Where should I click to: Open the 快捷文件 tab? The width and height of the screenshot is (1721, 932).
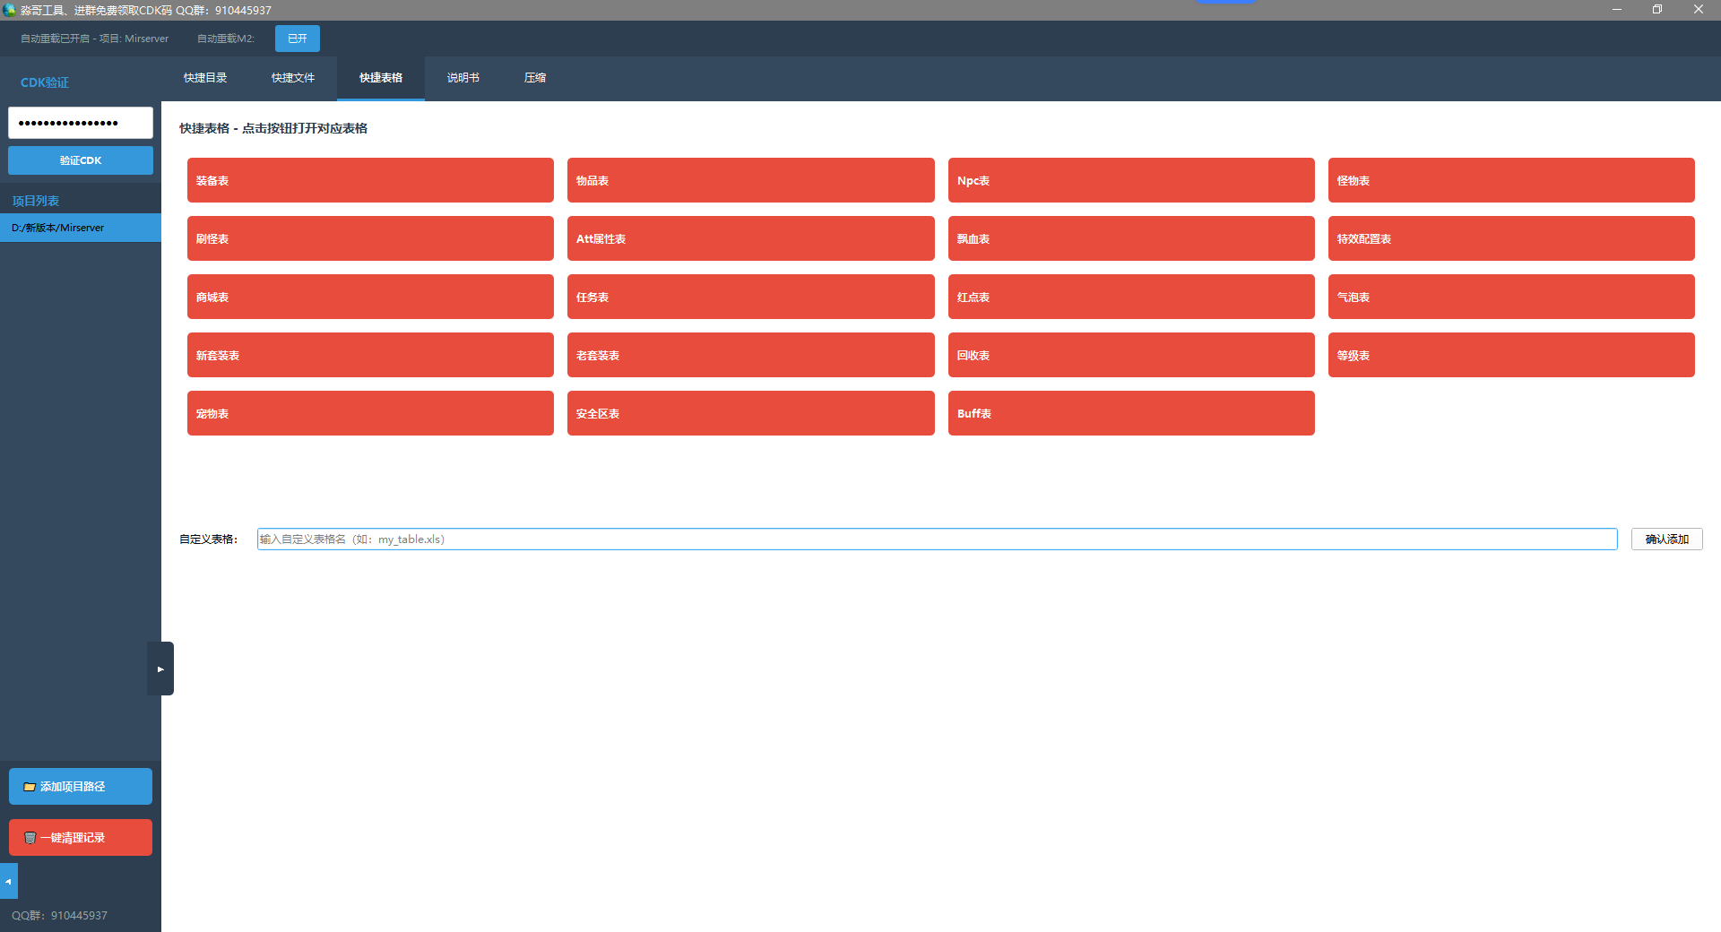coord(293,78)
